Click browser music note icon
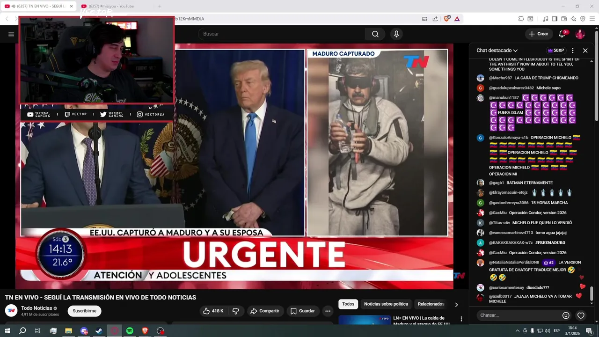This screenshot has height=337, width=599. pos(545,19)
